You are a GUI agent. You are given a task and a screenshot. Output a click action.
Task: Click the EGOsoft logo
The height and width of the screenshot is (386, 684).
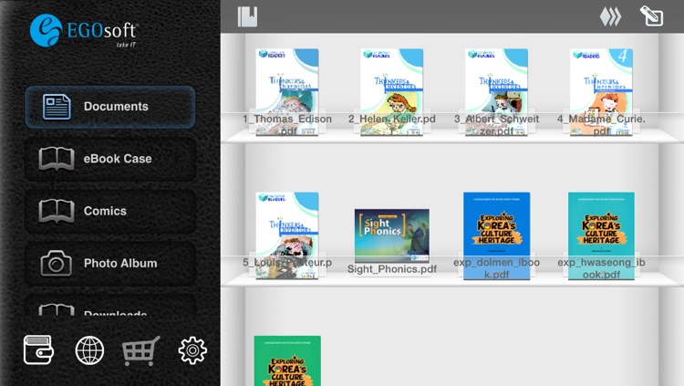(84, 30)
